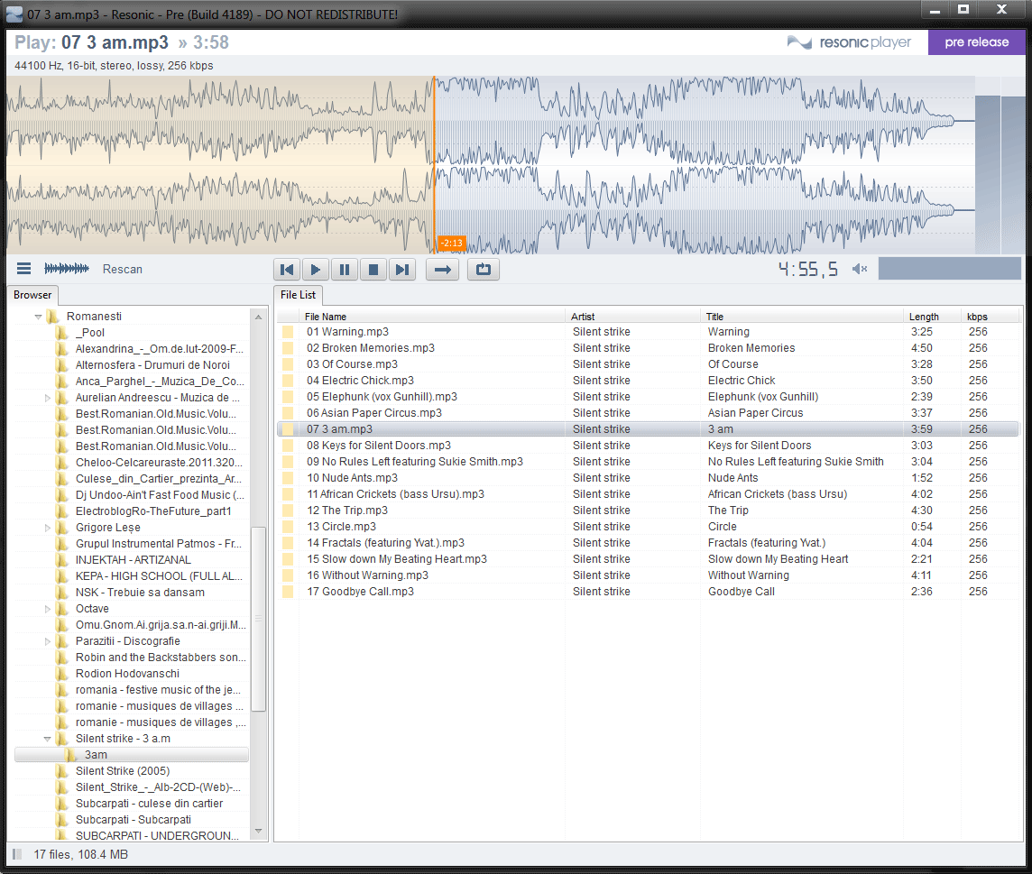
Task: Expand the Parazitii - Discografie folder
Action: (x=49, y=641)
